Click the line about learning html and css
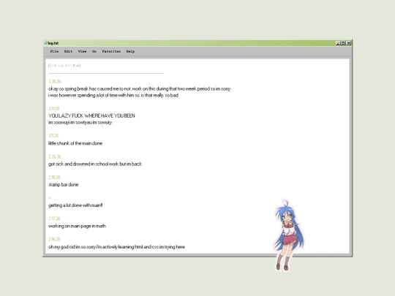This screenshot has width=395, height=296. 116,247
